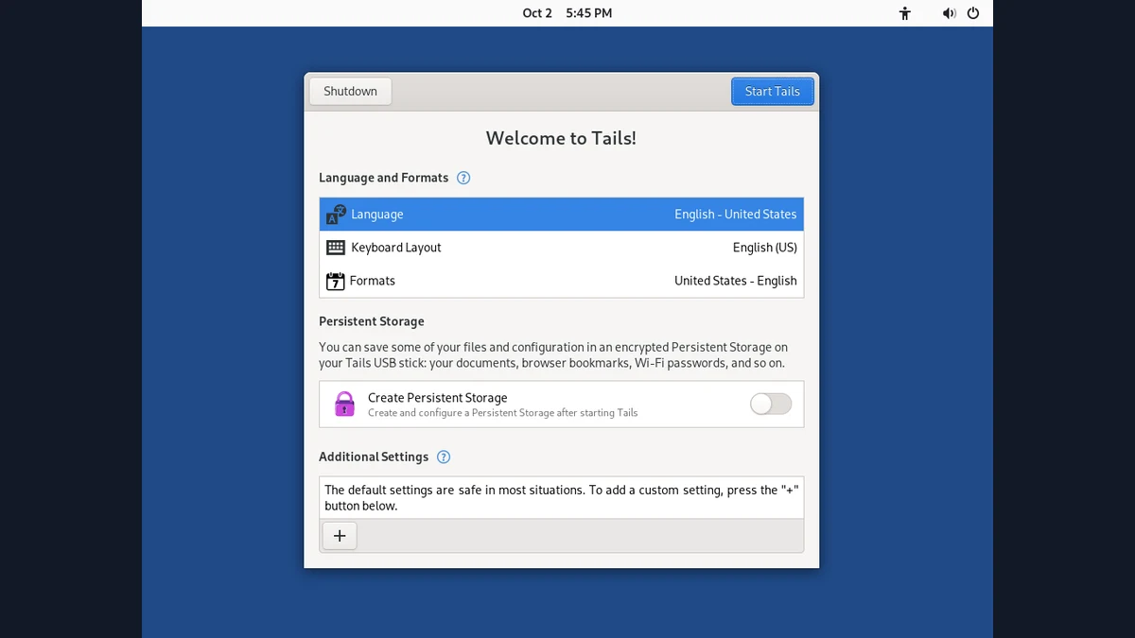Viewport: 1135px width, 638px height.
Task: Click the Additional Settings heading text
Action: coord(374,457)
